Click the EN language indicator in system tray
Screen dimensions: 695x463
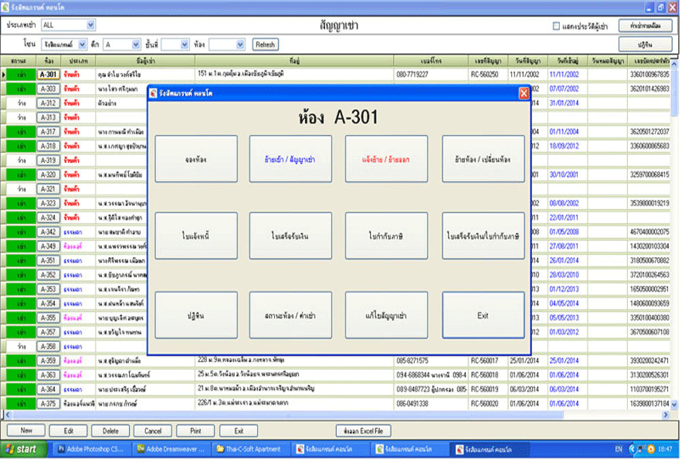(x=618, y=448)
